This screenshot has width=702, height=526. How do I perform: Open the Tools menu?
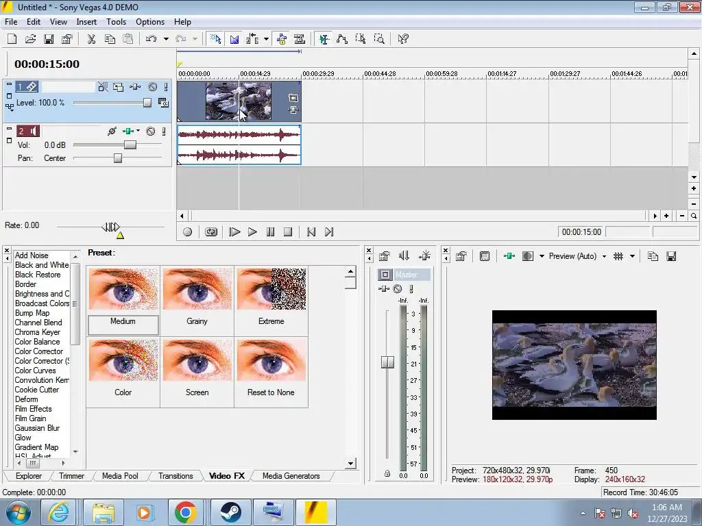coord(116,21)
